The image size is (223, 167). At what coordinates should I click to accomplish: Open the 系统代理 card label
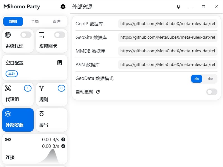tap(14, 46)
